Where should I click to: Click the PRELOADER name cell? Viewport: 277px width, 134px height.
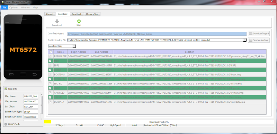point(60,56)
